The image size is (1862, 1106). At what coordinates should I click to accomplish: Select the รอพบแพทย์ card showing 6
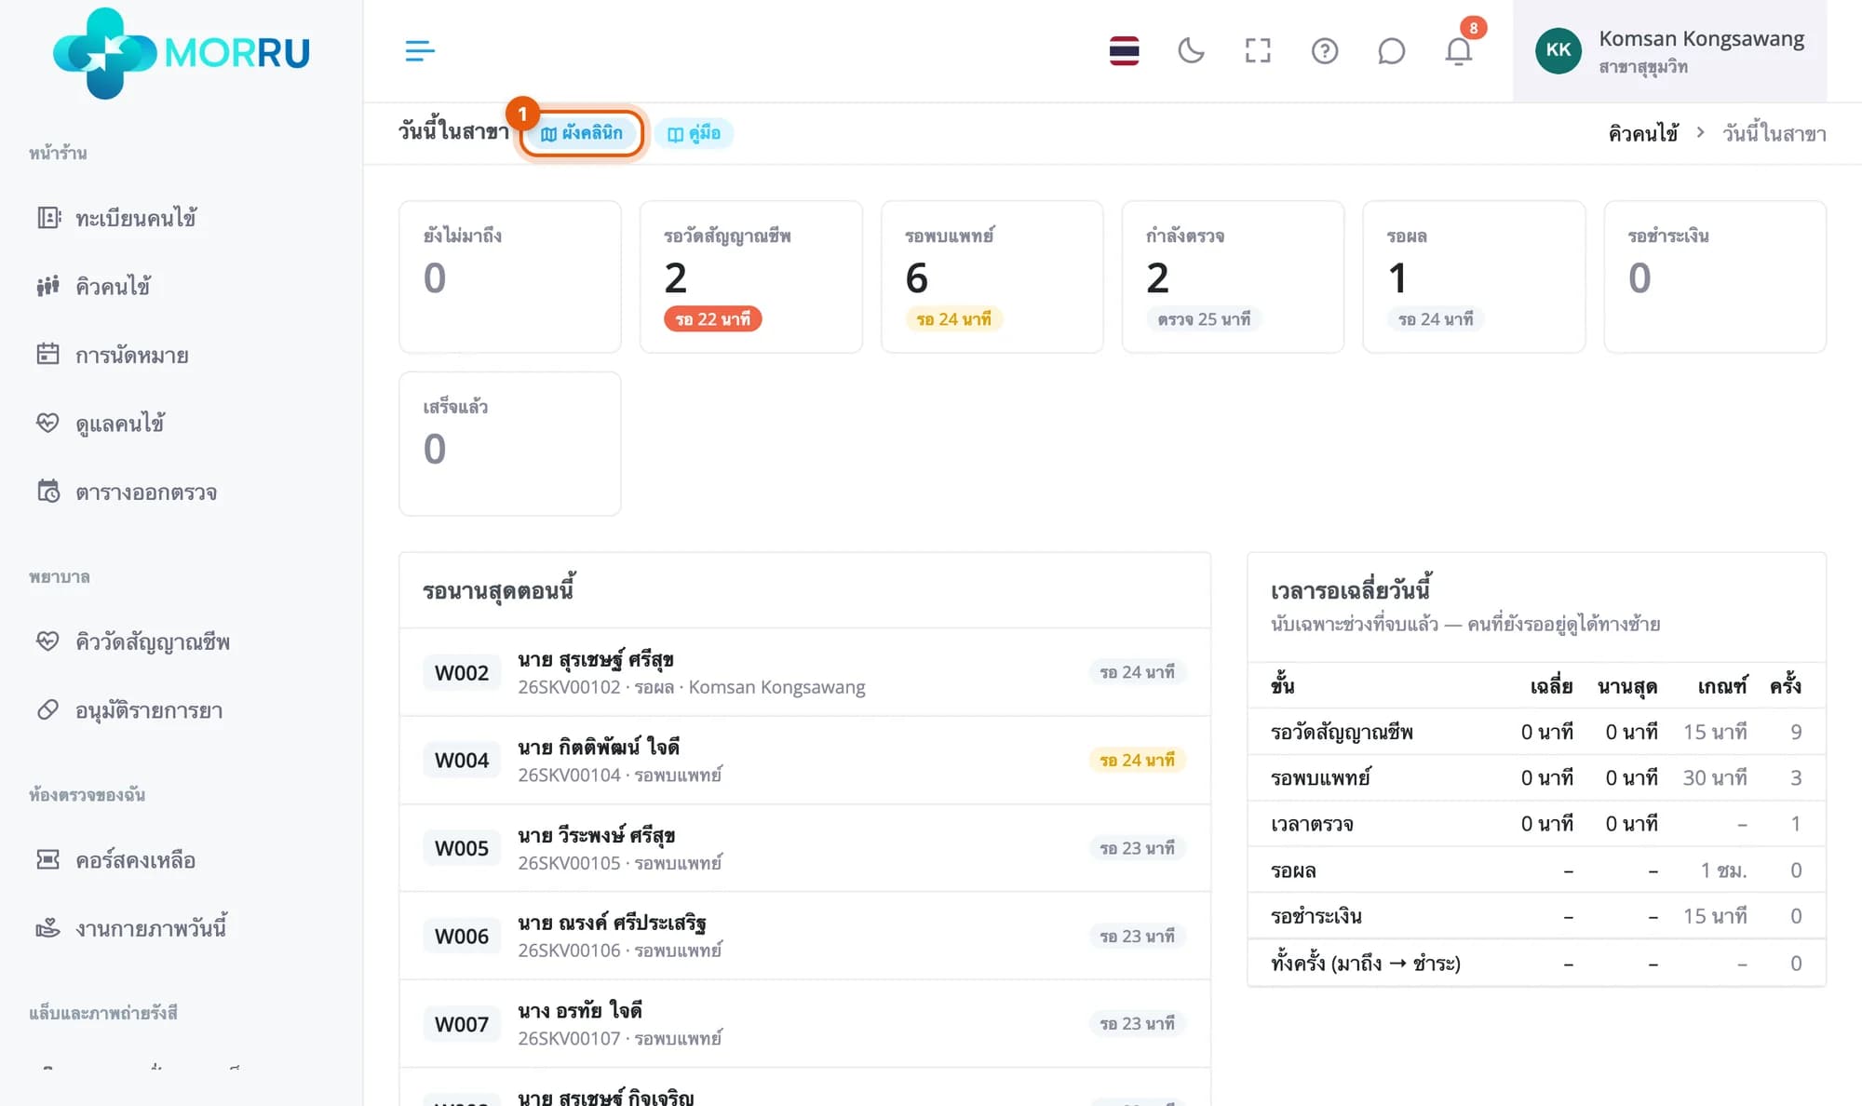click(x=992, y=276)
